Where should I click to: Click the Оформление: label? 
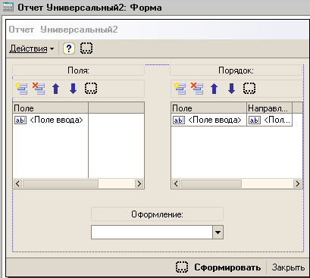[x=157, y=214]
